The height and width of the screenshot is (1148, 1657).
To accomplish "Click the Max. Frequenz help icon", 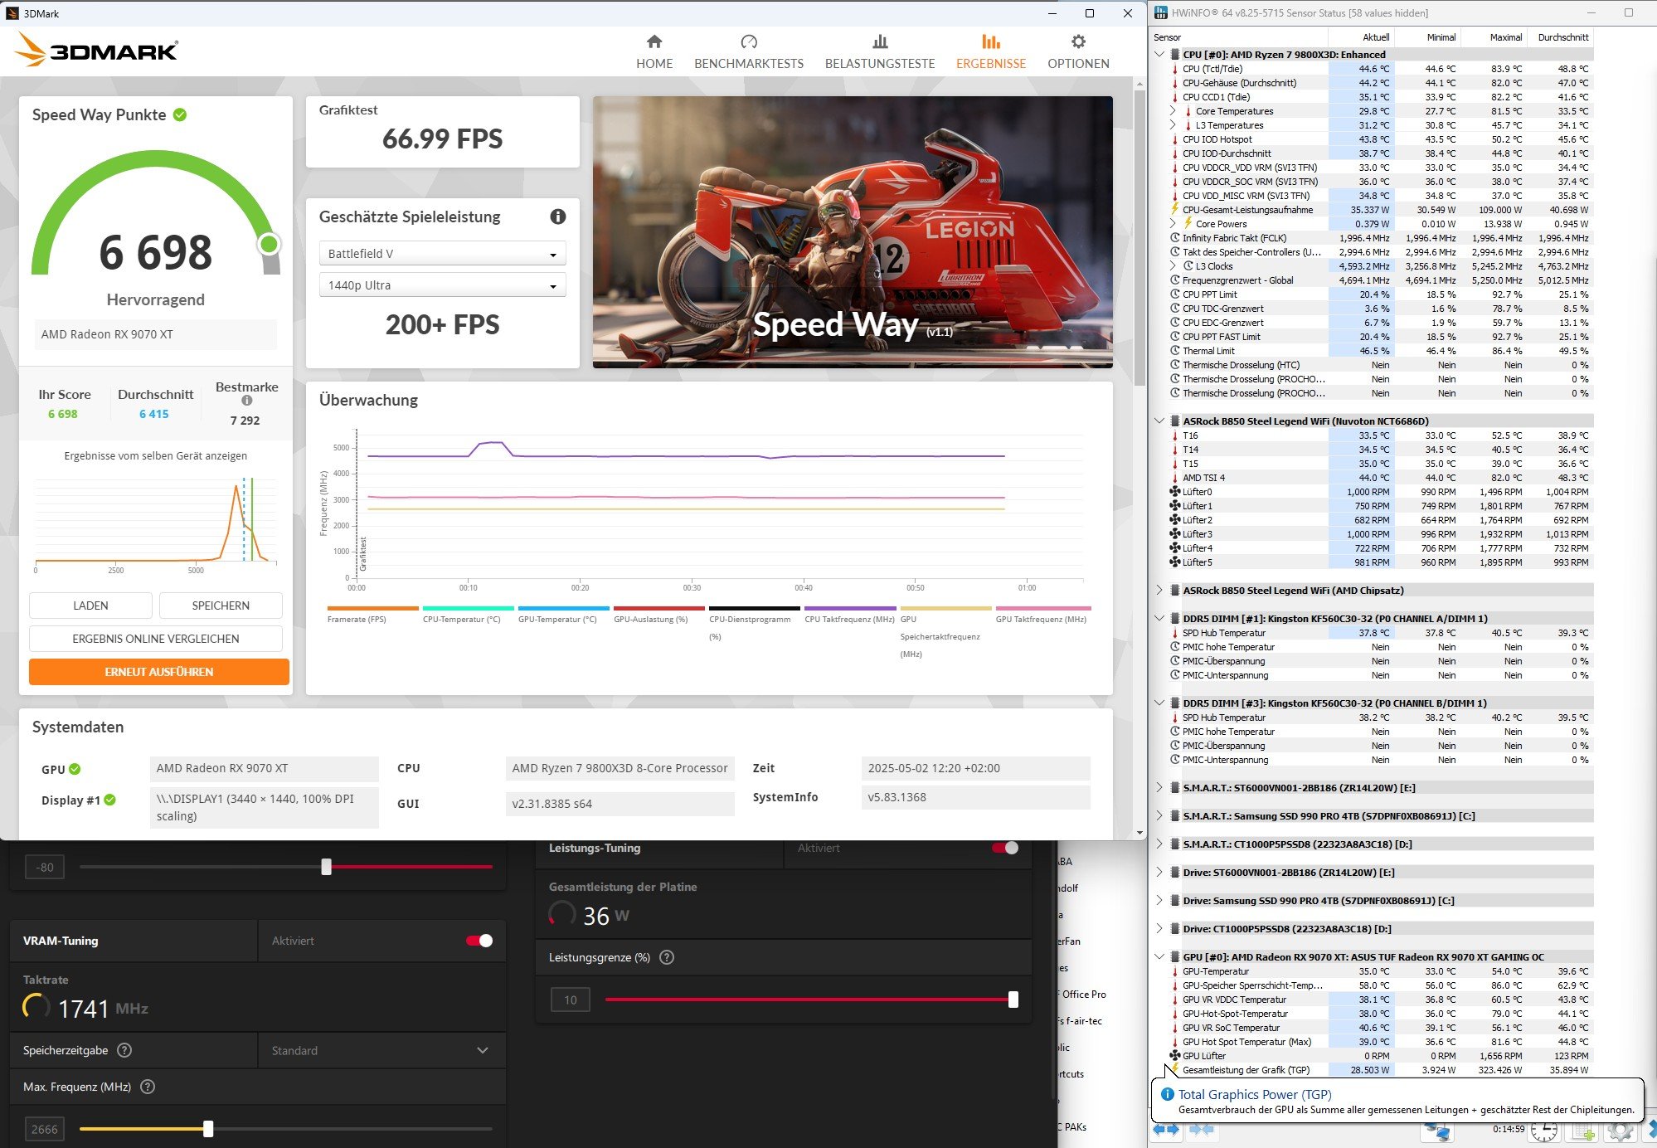I will (148, 1087).
